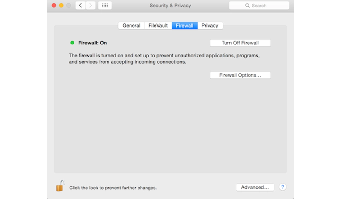The height and width of the screenshot is (199, 340).
Task: Open Firewall Options
Action: click(240, 75)
